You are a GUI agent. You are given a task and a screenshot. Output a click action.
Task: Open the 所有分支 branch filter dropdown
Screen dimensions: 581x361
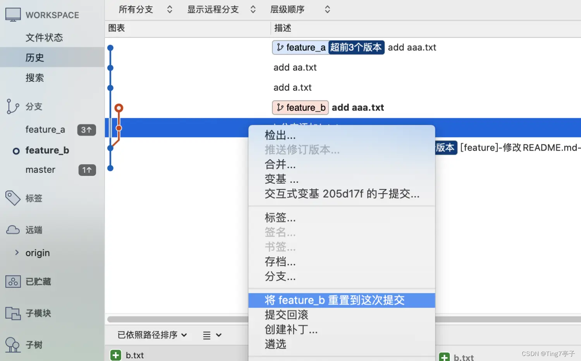point(145,10)
